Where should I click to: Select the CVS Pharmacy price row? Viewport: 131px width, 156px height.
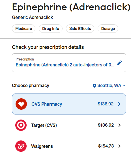pyautogui.click(x=69, y=104)
